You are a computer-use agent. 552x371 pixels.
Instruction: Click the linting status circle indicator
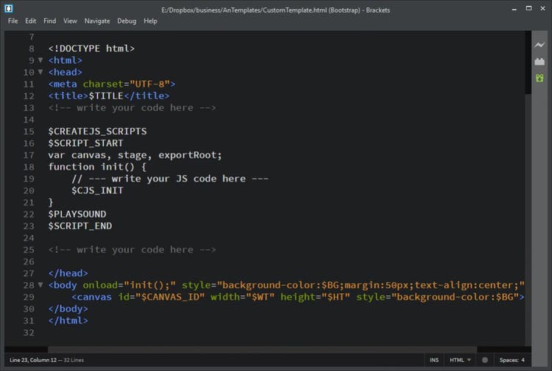(x=484, y=360)
